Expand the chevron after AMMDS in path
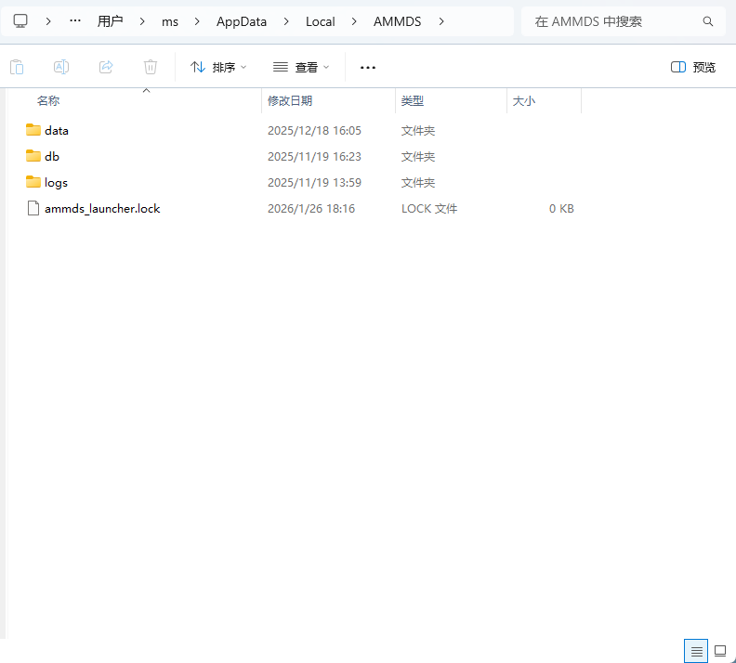 [441, 21]
